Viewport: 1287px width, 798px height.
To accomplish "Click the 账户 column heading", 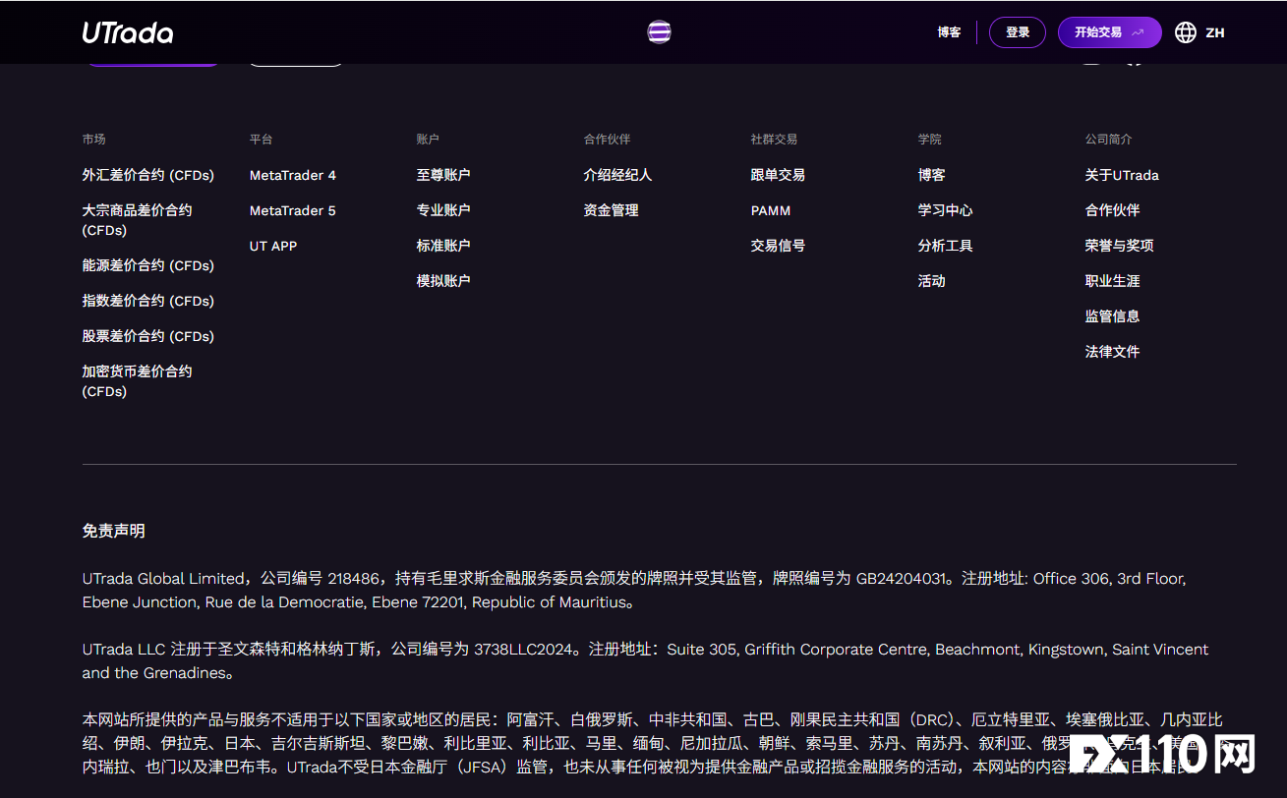I will [x=429, y=140].
